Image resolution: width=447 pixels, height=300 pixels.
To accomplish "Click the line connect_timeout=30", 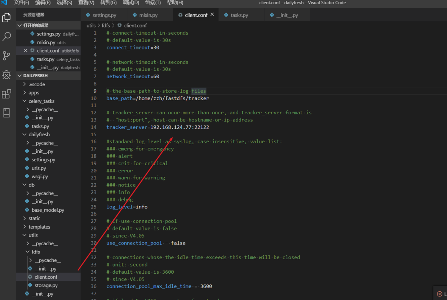I will click(133, 48).
